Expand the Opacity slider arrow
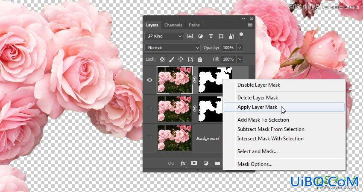The width and height of the screenshot is (363, 192). pyautogui.click(x=240, y=48)
